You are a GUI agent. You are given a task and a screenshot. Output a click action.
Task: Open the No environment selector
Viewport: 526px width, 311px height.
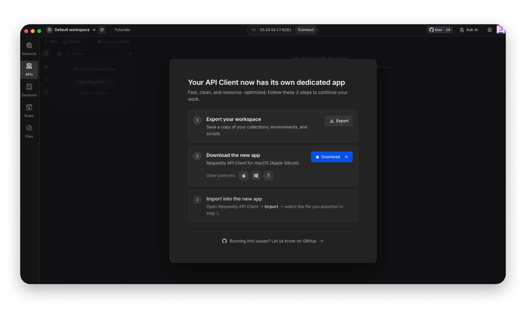(x=114, y=42)
